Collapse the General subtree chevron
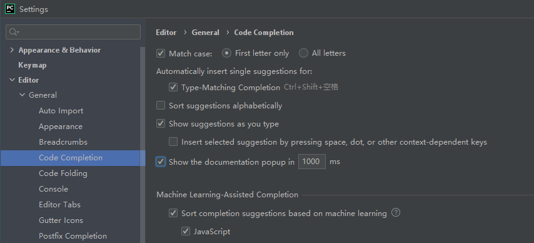The height and width of the screenshot is (243, 534). tap(23, 95)
